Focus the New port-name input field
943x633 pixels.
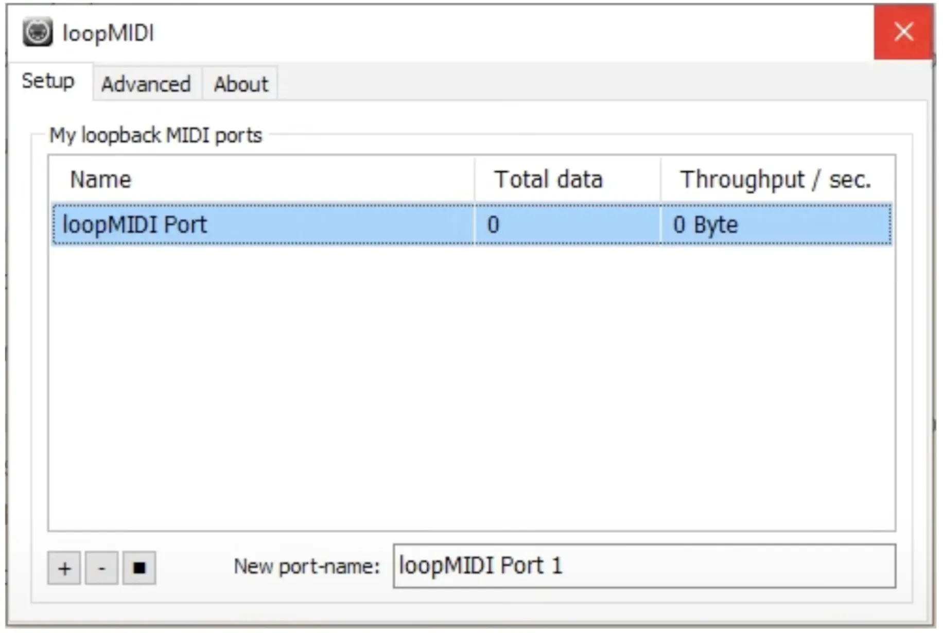(644, 566)
